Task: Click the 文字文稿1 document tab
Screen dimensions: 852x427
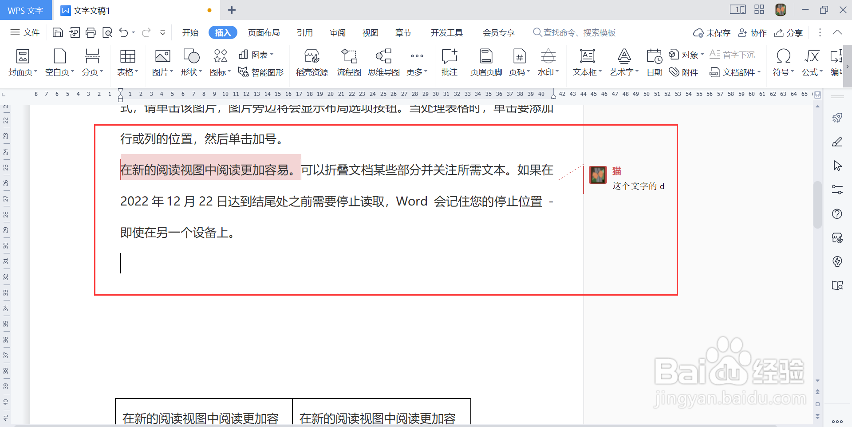Action: [x=136, y=10]
